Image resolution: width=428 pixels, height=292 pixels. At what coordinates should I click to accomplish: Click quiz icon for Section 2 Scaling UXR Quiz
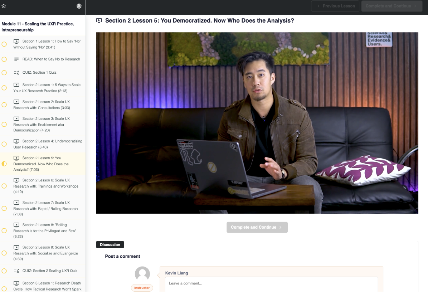point(16,271)
